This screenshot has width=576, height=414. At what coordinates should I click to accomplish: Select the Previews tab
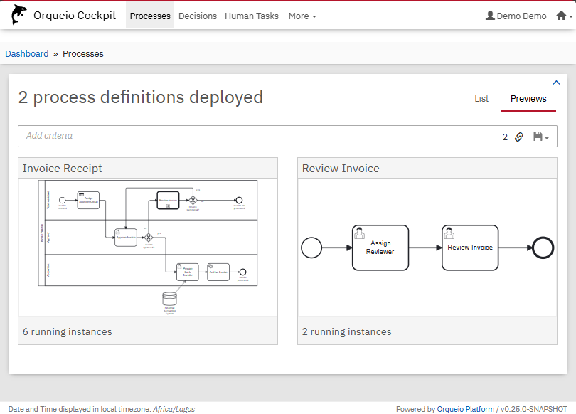tap(528, 99)
